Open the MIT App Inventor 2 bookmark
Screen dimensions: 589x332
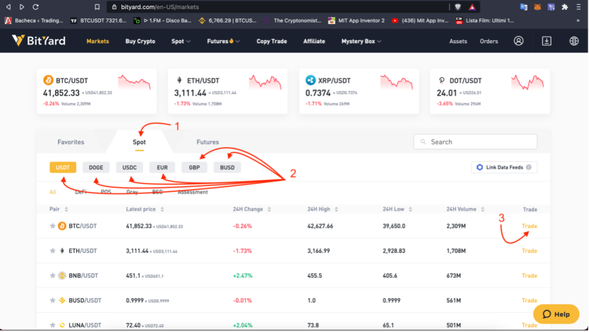point(356,20)
